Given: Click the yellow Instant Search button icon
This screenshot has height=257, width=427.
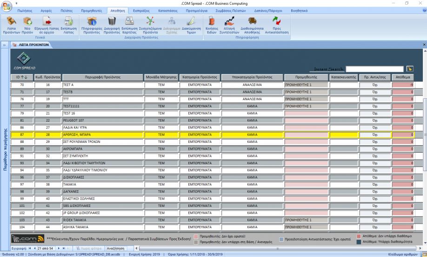Looking at the screenshot, I should (410, 69).
